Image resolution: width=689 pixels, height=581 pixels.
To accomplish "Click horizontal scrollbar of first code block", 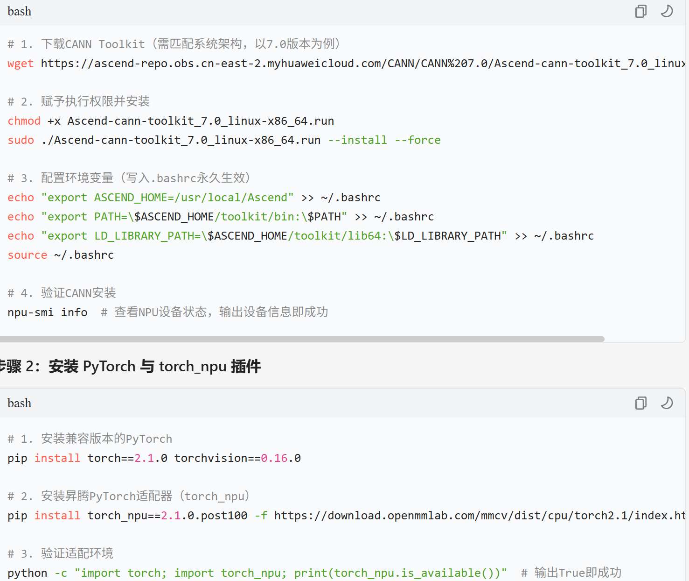I will [x=302, y=339].
